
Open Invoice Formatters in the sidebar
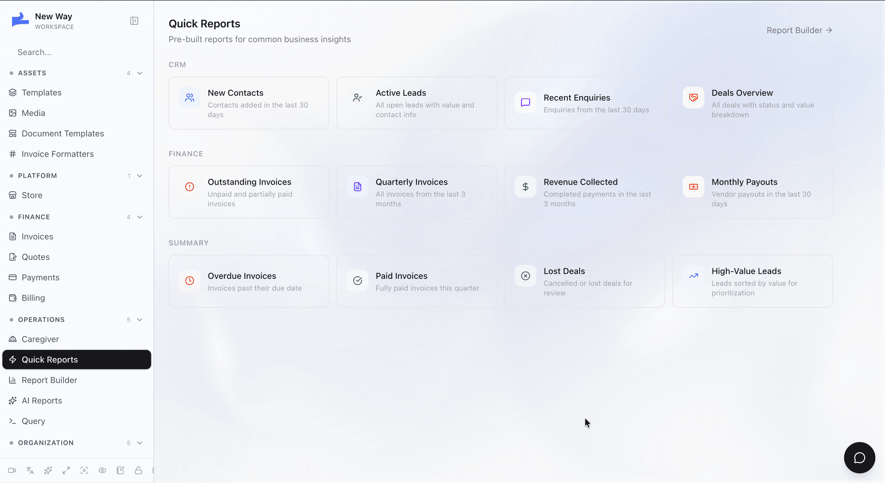[x=77, y=154]
